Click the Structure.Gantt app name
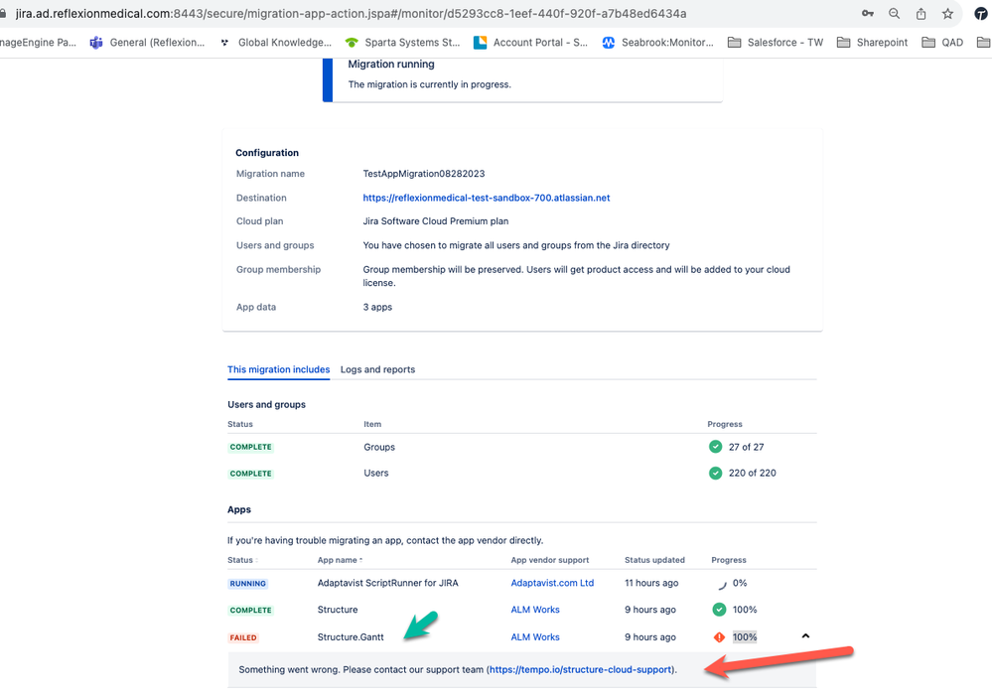 [351, 637]
